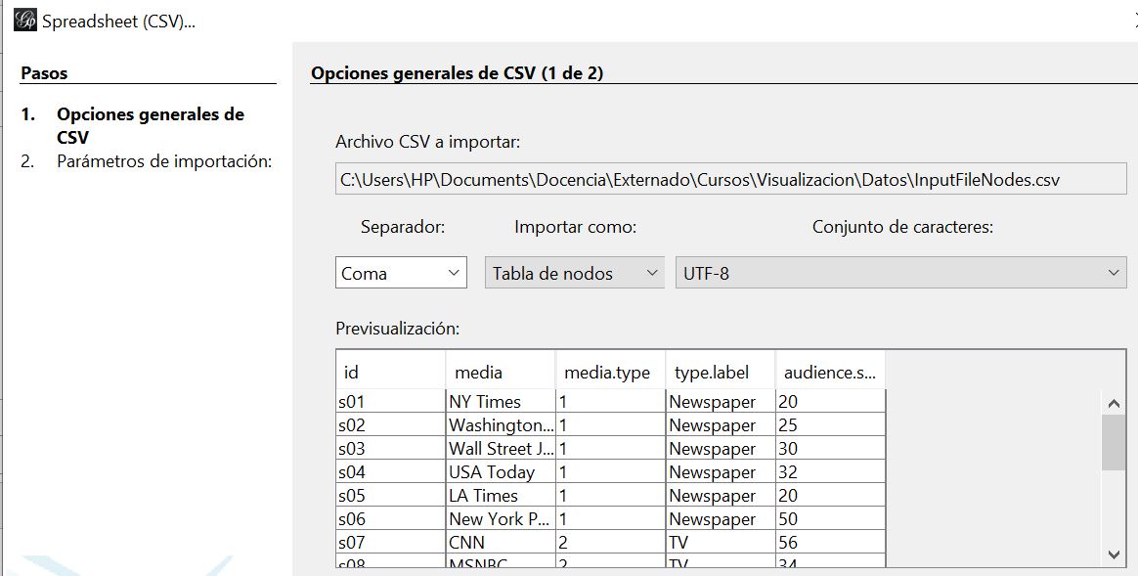Click the Gephi logo icon in title bar
The width and height of the screenshot is (1138, 576).
point(24,21)
